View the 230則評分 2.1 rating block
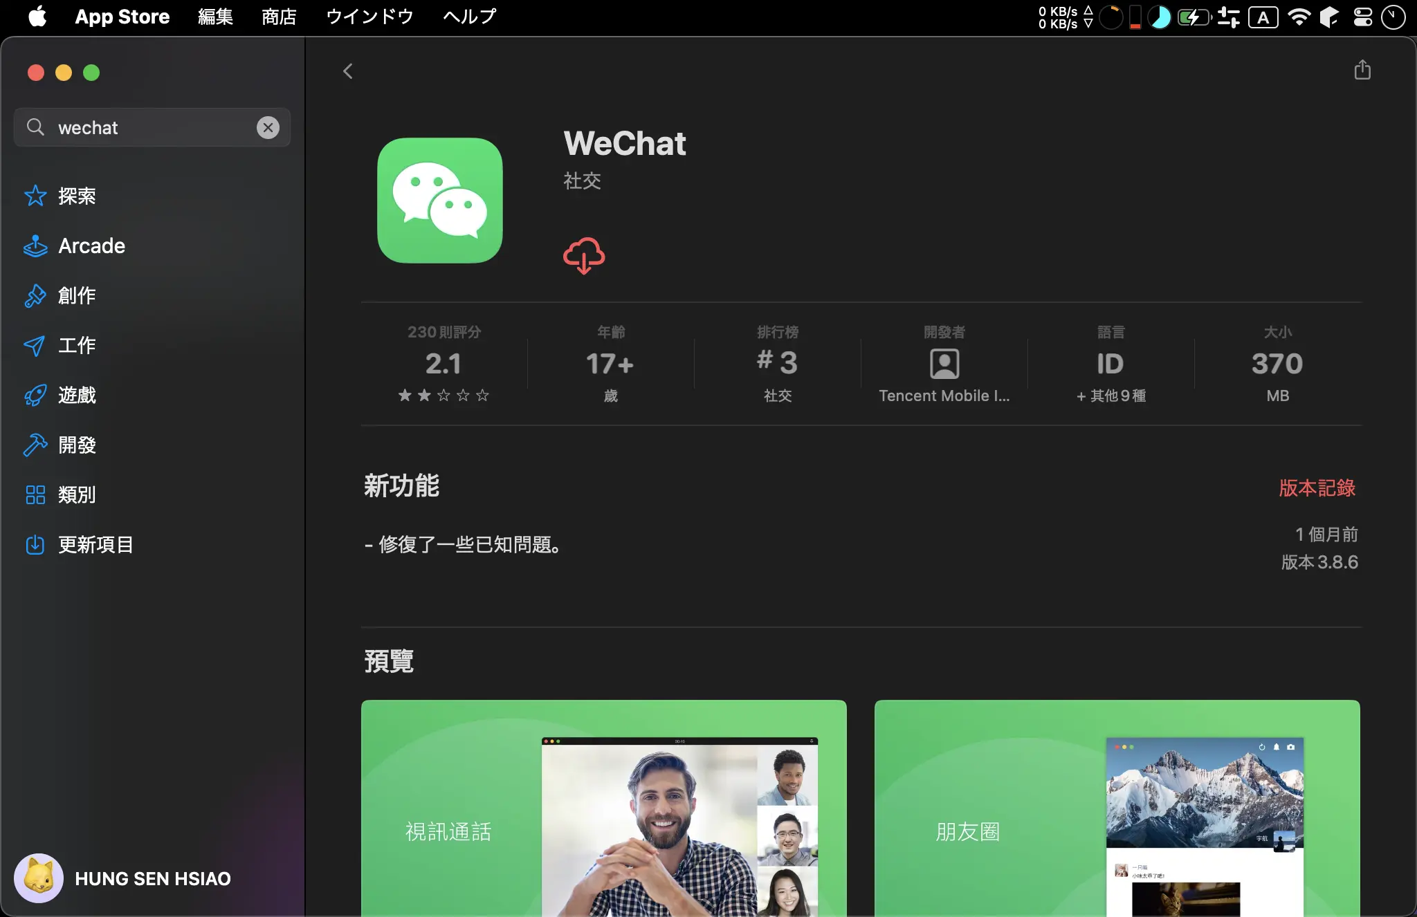The width and height of the screenshot is (1417, 917). (x=444, y=364)
